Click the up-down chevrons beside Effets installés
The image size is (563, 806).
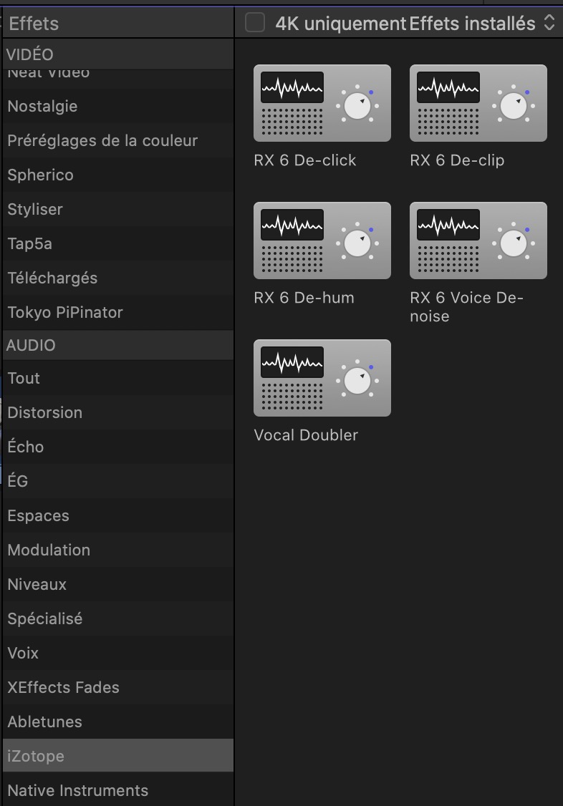[549, 23]
